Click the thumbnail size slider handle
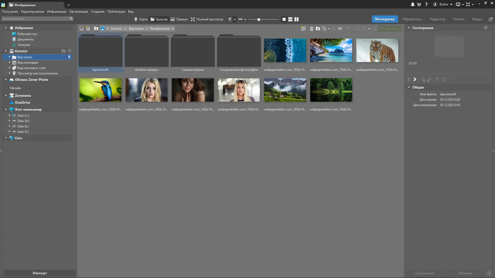The height and width of the screenshot is (278, 495). coord(259,19)
